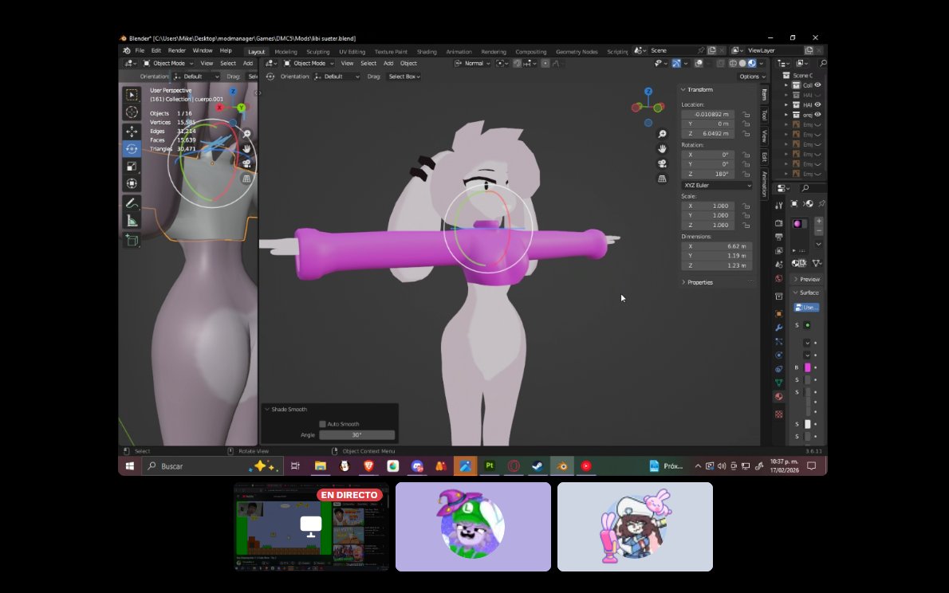This screenshot has height=593, width=949.
Task: Toggle camera view in main viewport
Action: pyautogui.click(x=662, y=163)
